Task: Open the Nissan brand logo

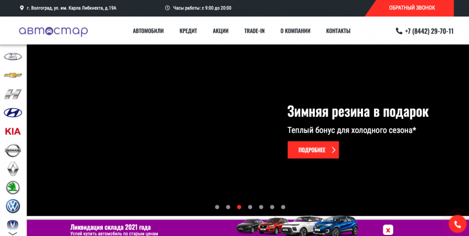Action: (x=13, y=150)
